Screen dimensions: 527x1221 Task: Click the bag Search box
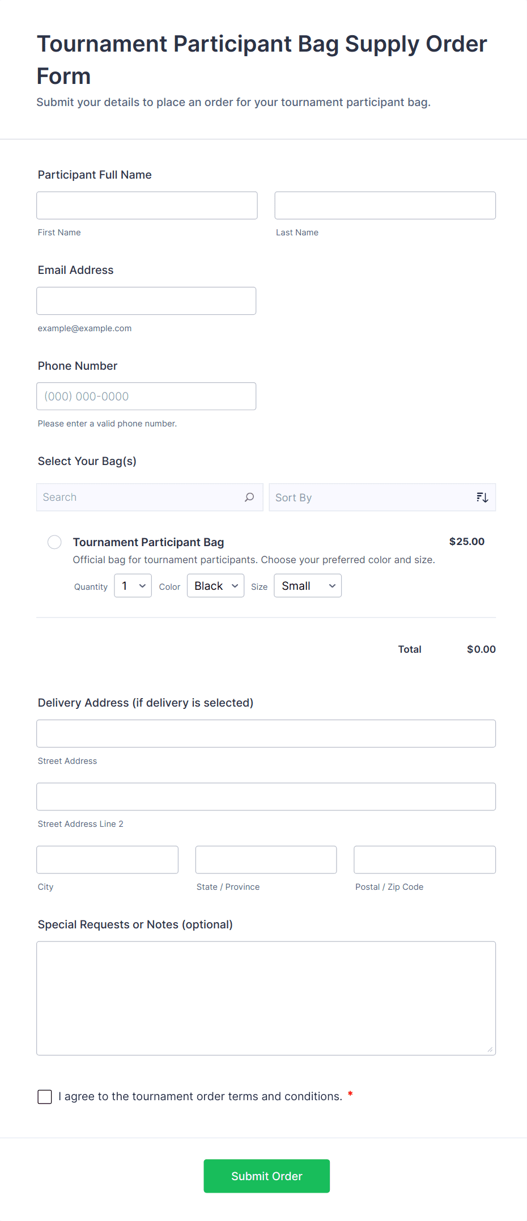142,497
